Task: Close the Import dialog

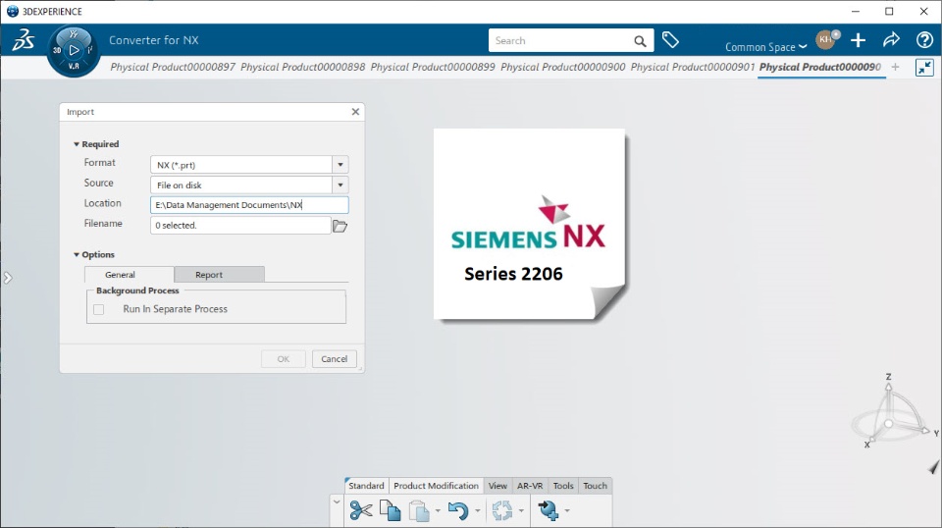Action: [x=355, y=112]
